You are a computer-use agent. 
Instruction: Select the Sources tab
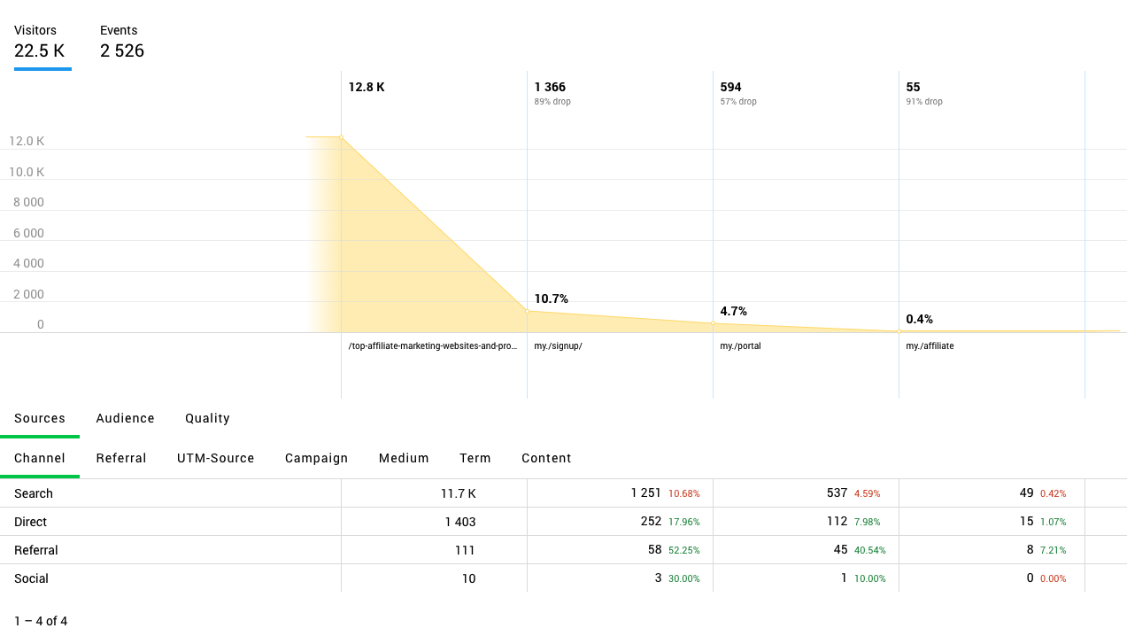[40, 418]
